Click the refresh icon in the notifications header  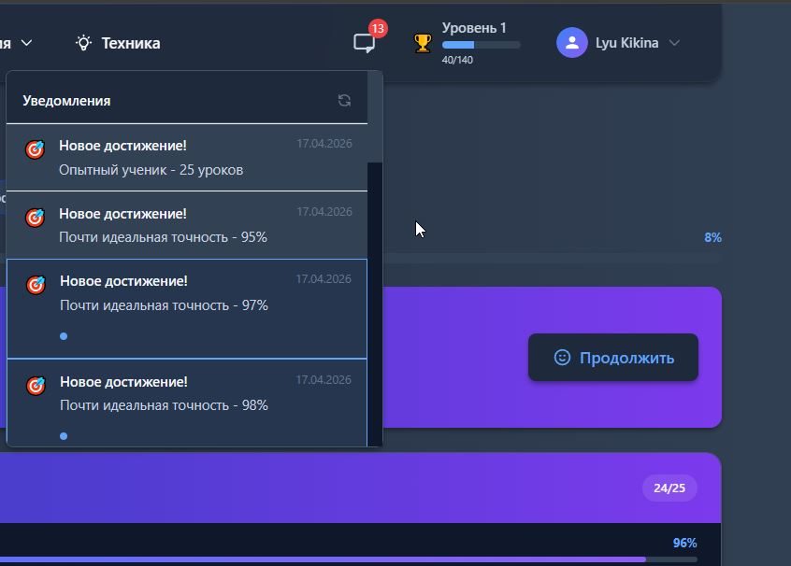click(x=344, y=101)
